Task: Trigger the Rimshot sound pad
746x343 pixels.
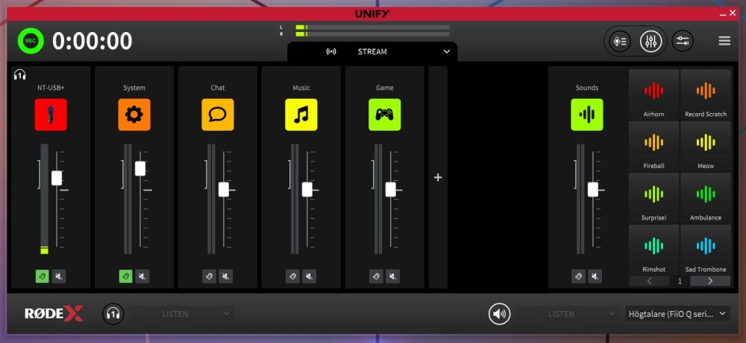Action: pos(653,249)
